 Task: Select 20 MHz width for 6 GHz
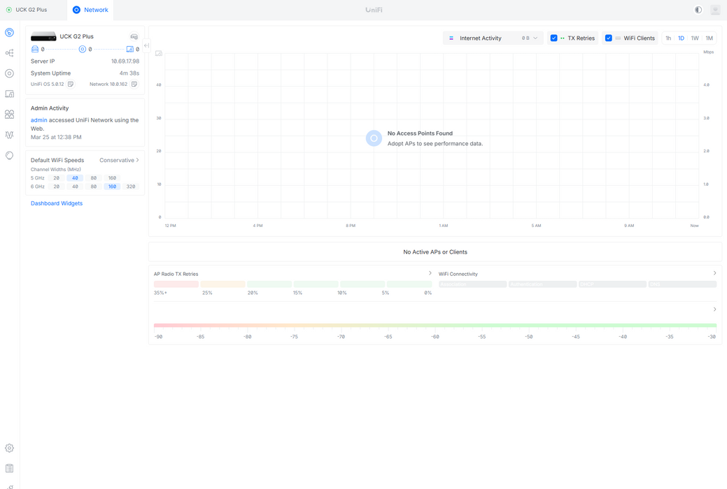56,187
